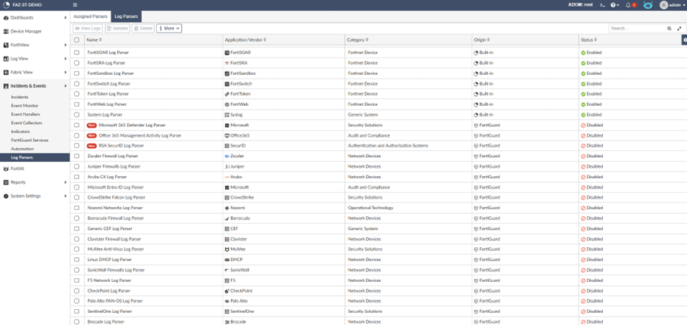687x325 pixels.
Task: Click the search magnifier icon
Action: pos(670,28)
